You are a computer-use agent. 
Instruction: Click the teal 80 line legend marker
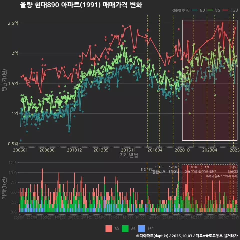(x=195, y=10)
